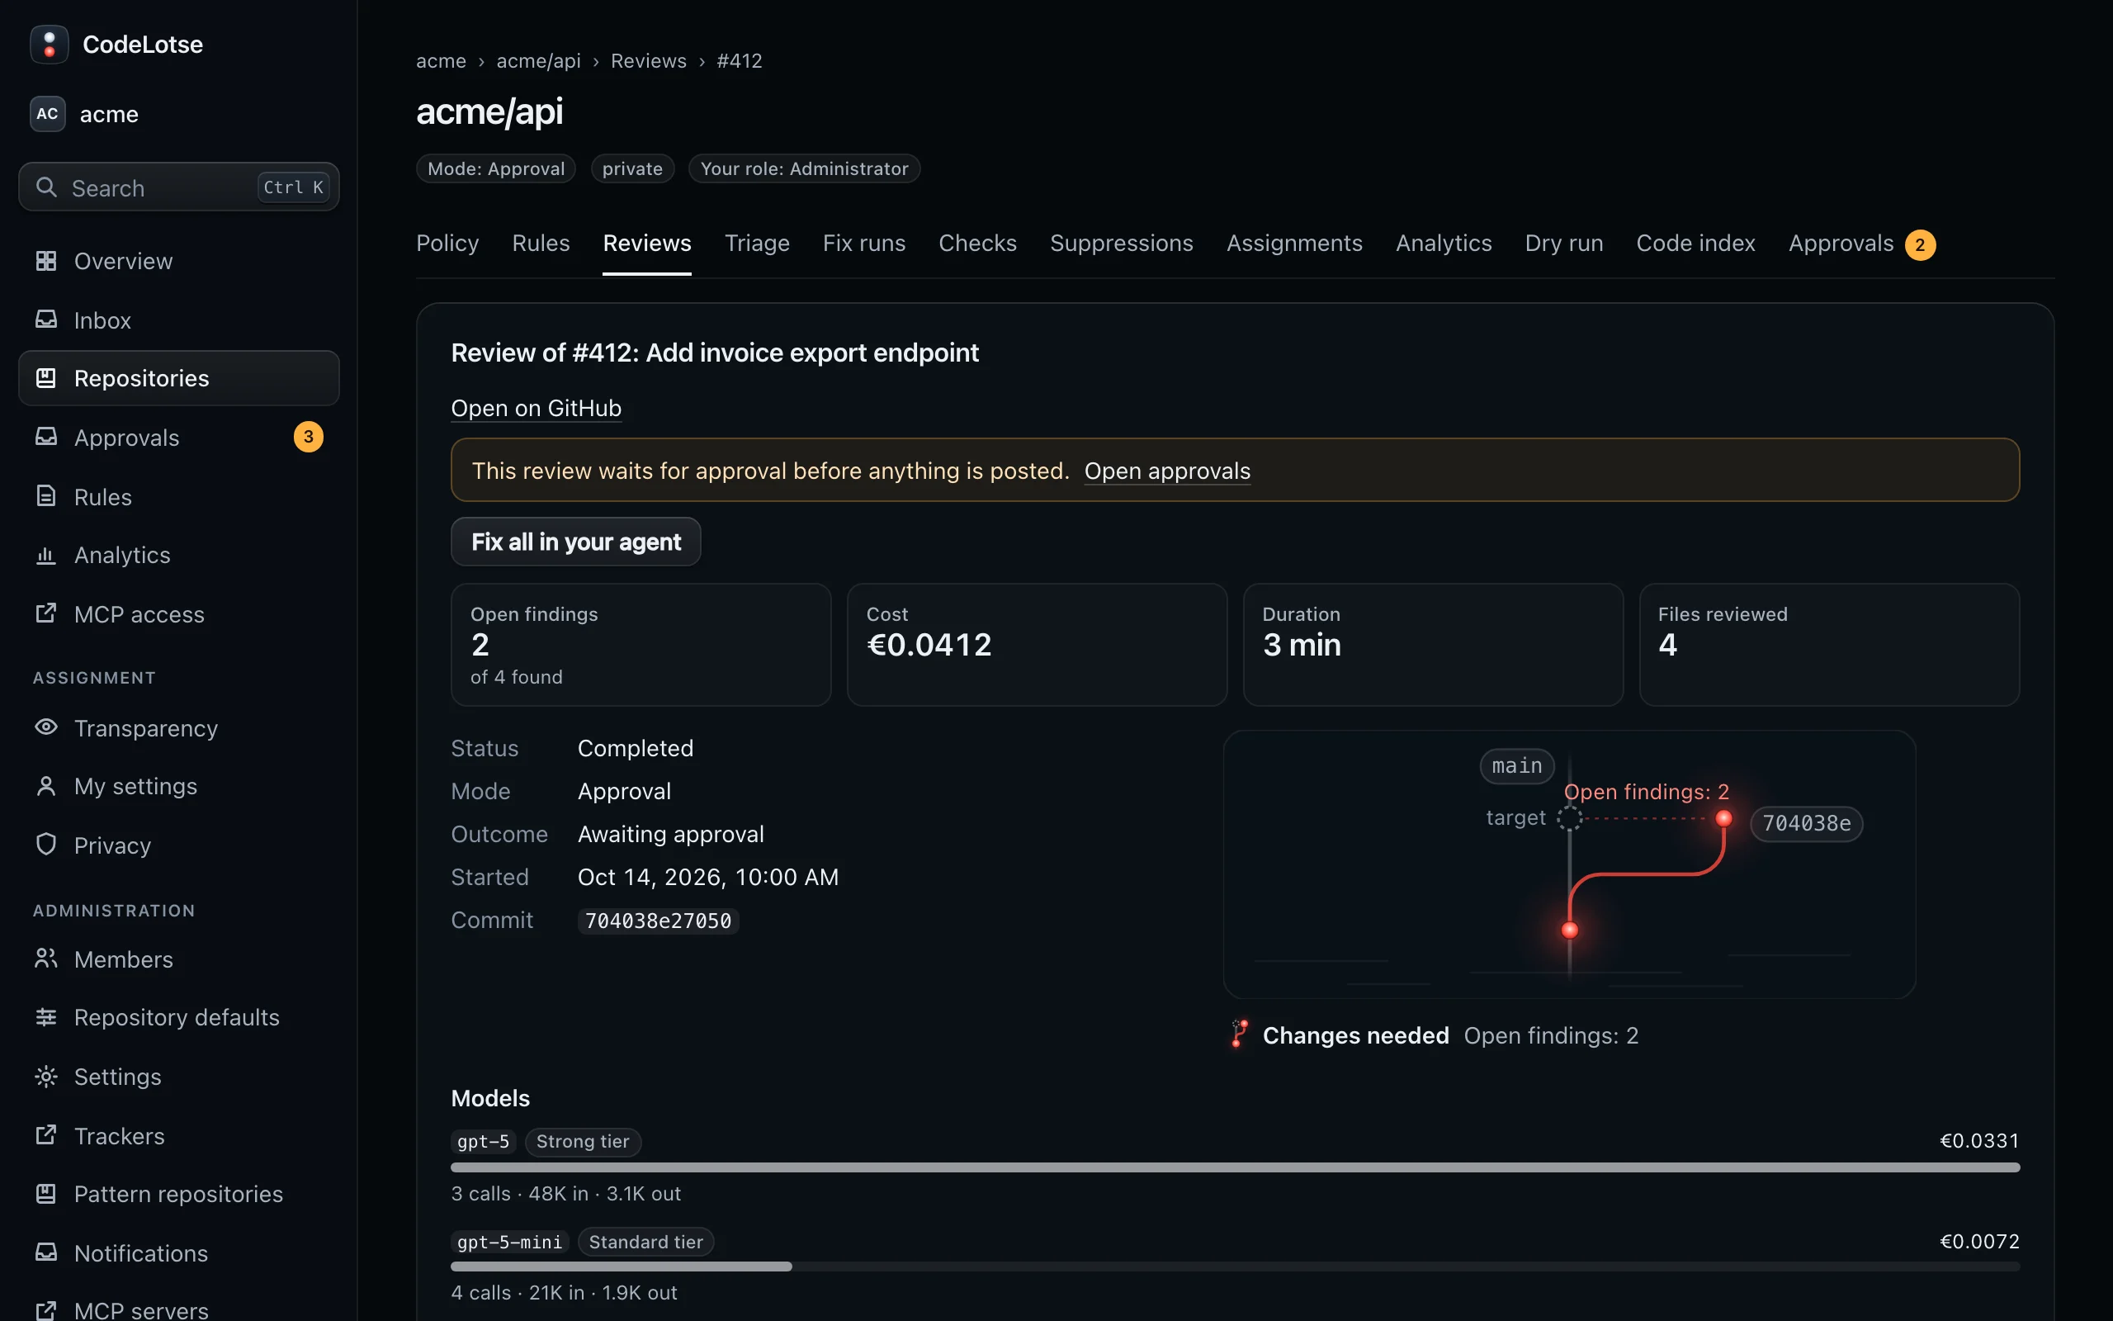Open Approvals in the sidebar with badge 3
Viewport: 2113px width, 1321px height.
(179, 437)
